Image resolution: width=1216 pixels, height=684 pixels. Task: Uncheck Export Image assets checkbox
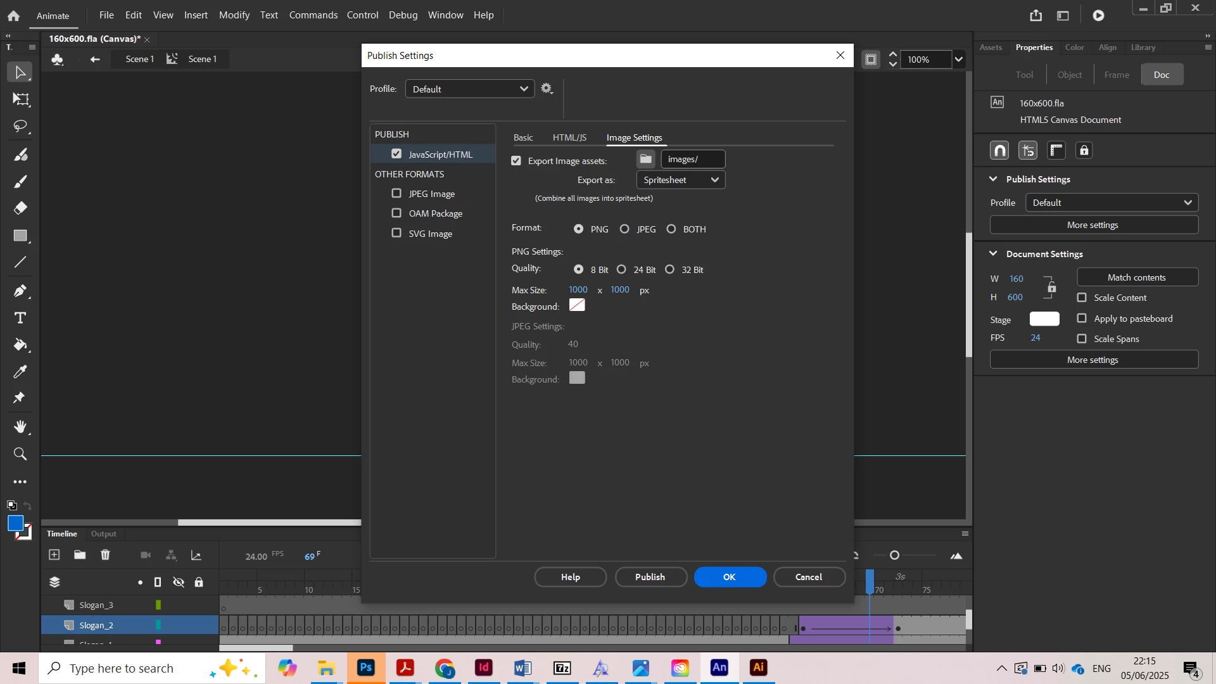(516, 161)
